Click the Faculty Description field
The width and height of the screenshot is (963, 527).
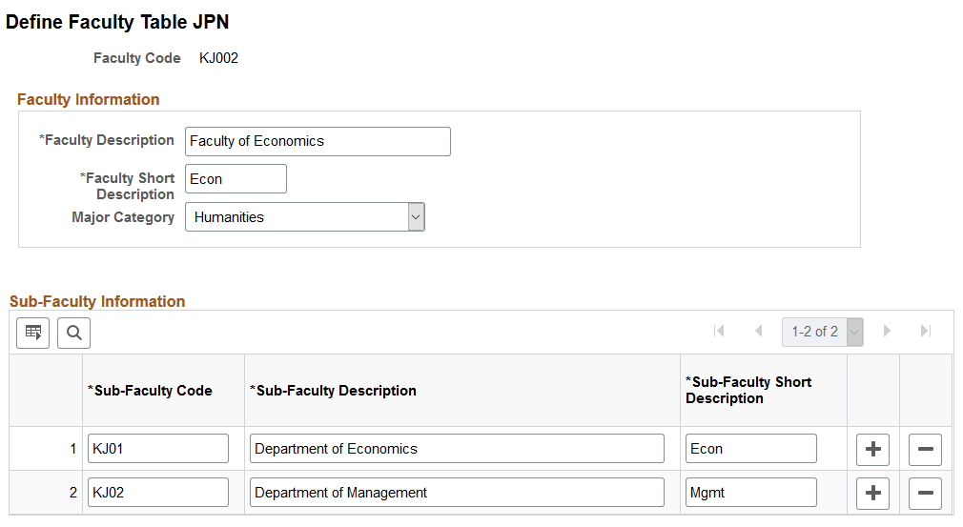pyautogui.click(x=318, y=141)
